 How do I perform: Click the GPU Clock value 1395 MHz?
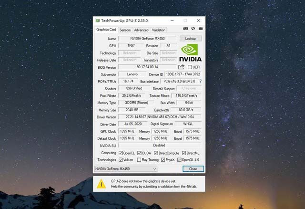point(127,131)
